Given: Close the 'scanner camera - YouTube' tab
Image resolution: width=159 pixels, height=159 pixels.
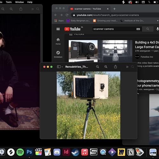Looking at the screenshot, I should (108, 9).
